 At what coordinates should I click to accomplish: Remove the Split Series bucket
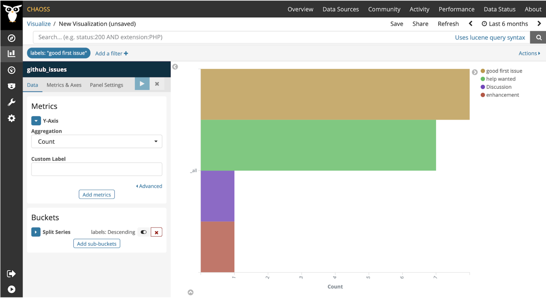click(x=156, y=232)
